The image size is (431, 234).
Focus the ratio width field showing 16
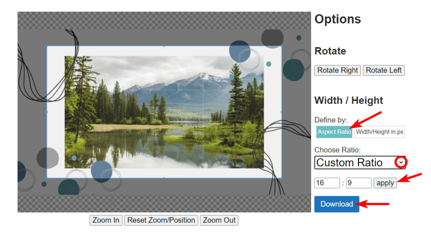coord(327,183)
